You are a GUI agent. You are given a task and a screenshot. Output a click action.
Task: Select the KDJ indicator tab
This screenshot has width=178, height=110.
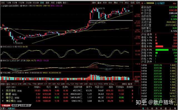pos(91,84)
